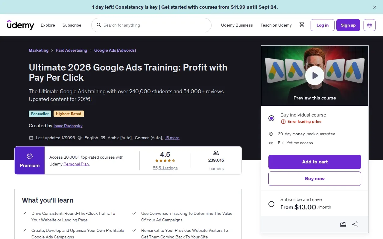Screen dimensions: 383x239
Task: Click the Premium badge icon
Action: point(30,156)
